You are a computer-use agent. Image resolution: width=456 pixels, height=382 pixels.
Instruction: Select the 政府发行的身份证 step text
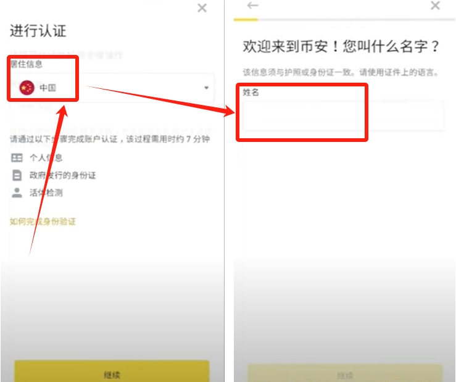coord(62,175)
